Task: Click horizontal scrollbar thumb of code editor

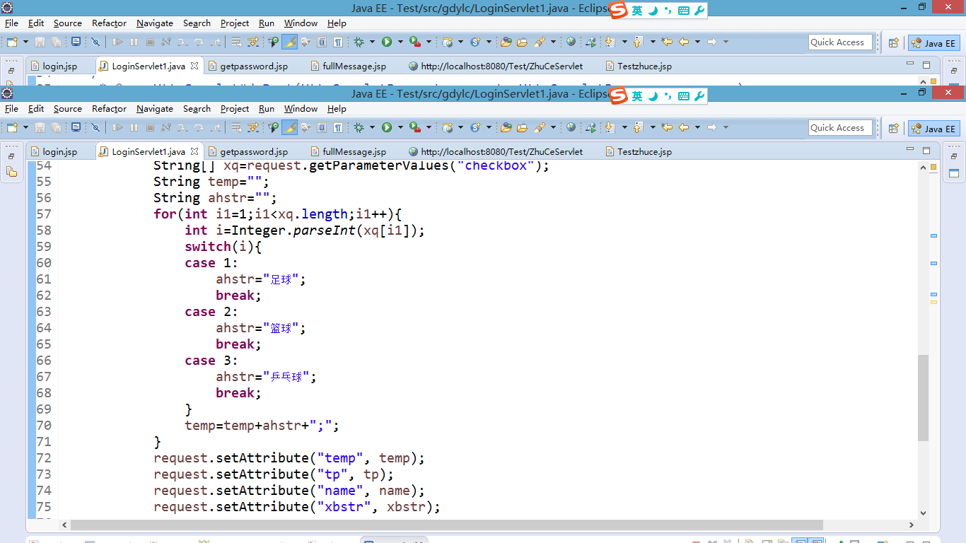Action: pos(447,525)
